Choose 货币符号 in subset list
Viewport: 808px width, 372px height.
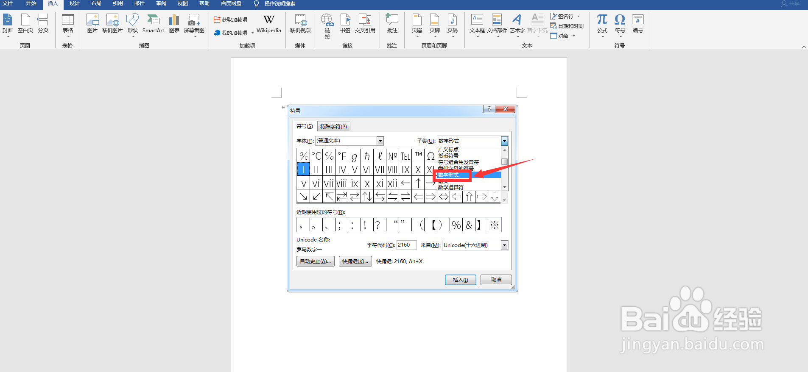coord(448,156)
